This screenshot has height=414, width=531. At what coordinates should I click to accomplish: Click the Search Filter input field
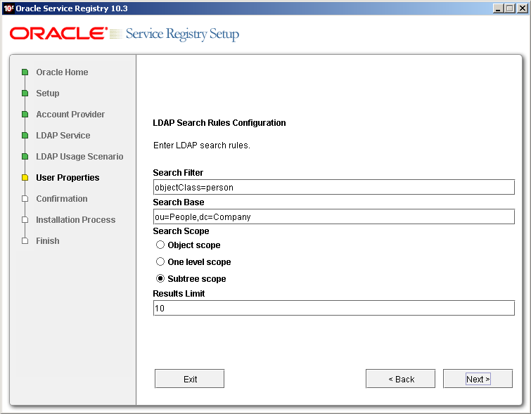click(x=333, y=187)
